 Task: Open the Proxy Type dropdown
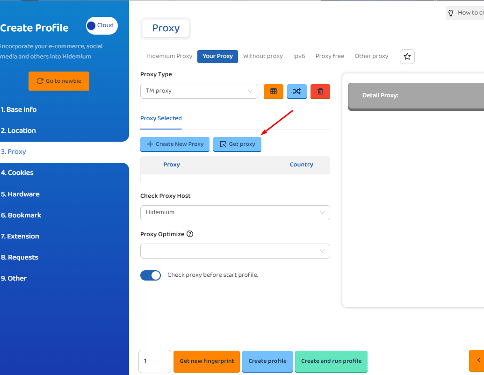point(199,91)
